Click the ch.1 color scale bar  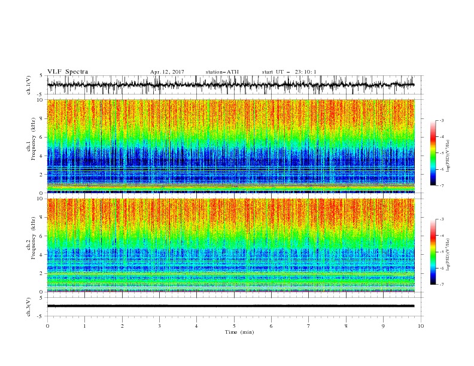(433, 153)
